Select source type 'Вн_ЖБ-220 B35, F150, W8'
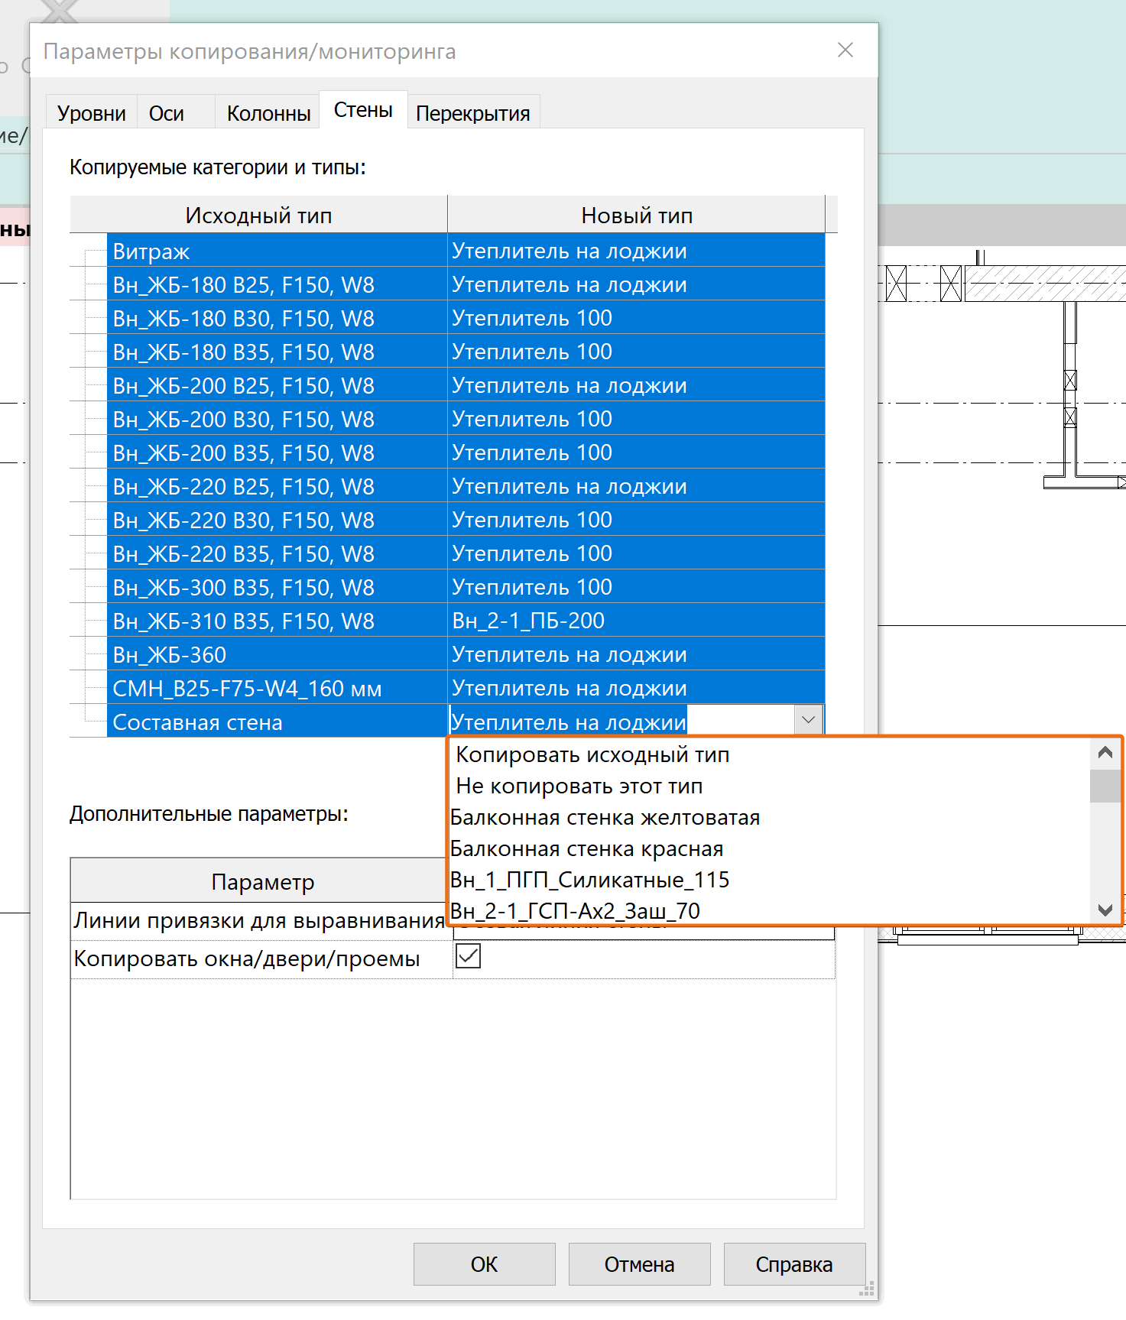 277,553
